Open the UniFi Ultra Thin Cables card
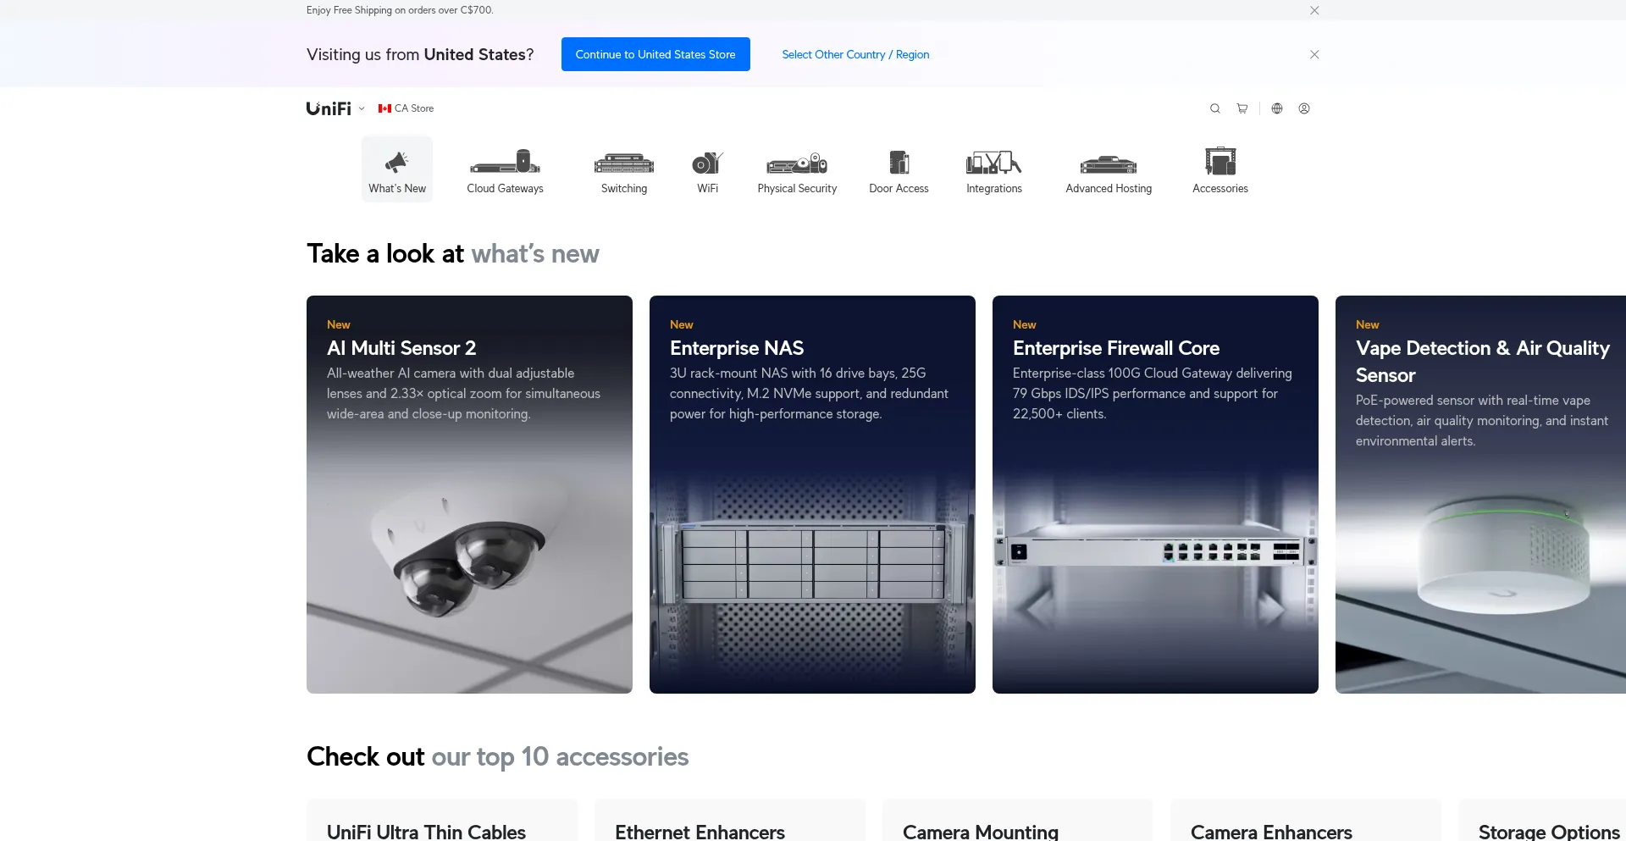 click(442, 820)
